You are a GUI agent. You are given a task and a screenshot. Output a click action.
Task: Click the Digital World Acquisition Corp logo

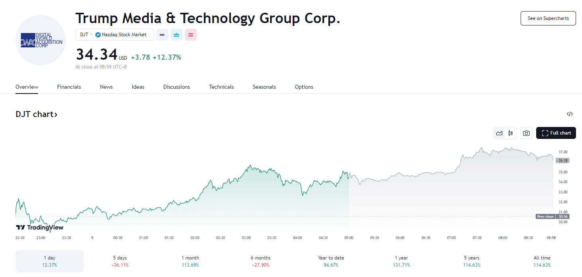[41, 40]
